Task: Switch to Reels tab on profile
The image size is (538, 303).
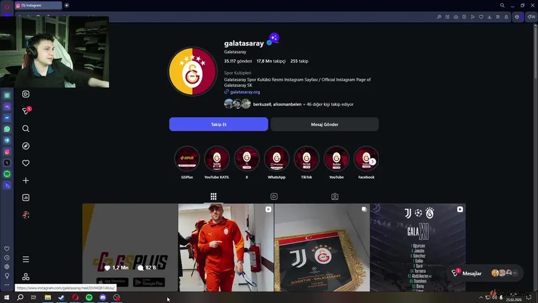Action: [x=274, y=196]
